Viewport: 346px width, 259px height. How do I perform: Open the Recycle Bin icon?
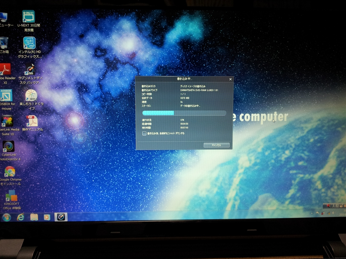click(4, 45)
